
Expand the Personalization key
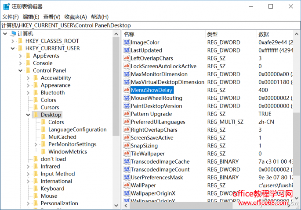coord(28,203)
